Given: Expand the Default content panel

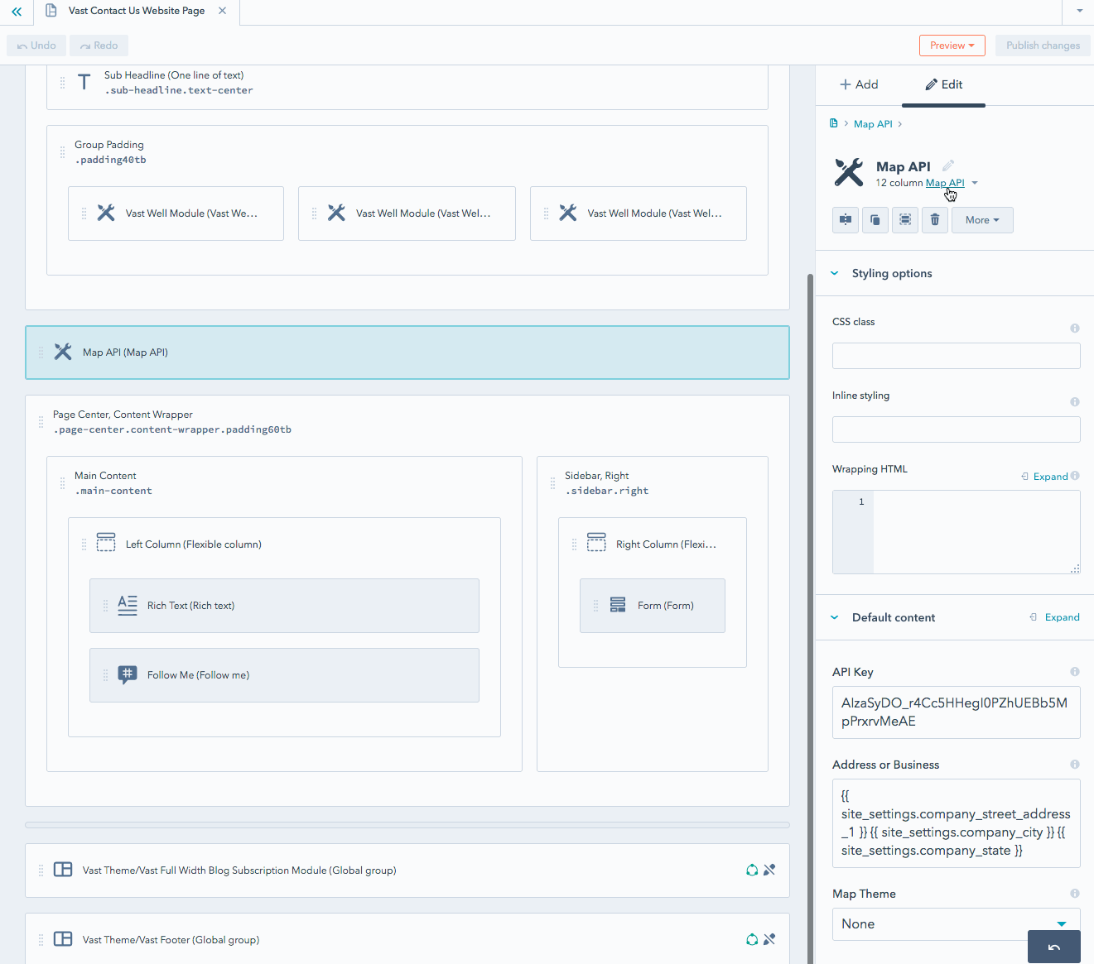Looking at the screenshot, I should pyautogui.click(x=1054, y=617).
